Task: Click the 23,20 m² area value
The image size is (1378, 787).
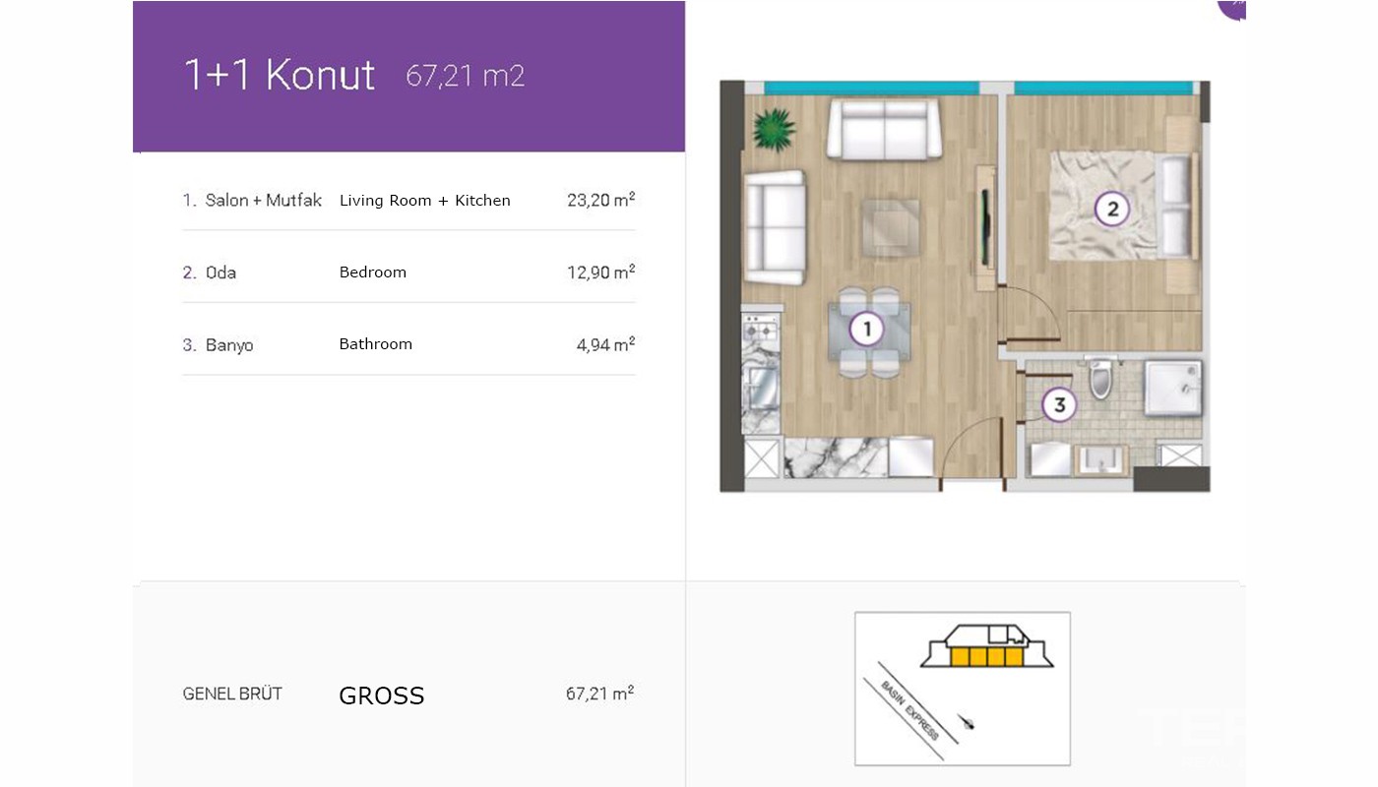Action: point(600,200)
